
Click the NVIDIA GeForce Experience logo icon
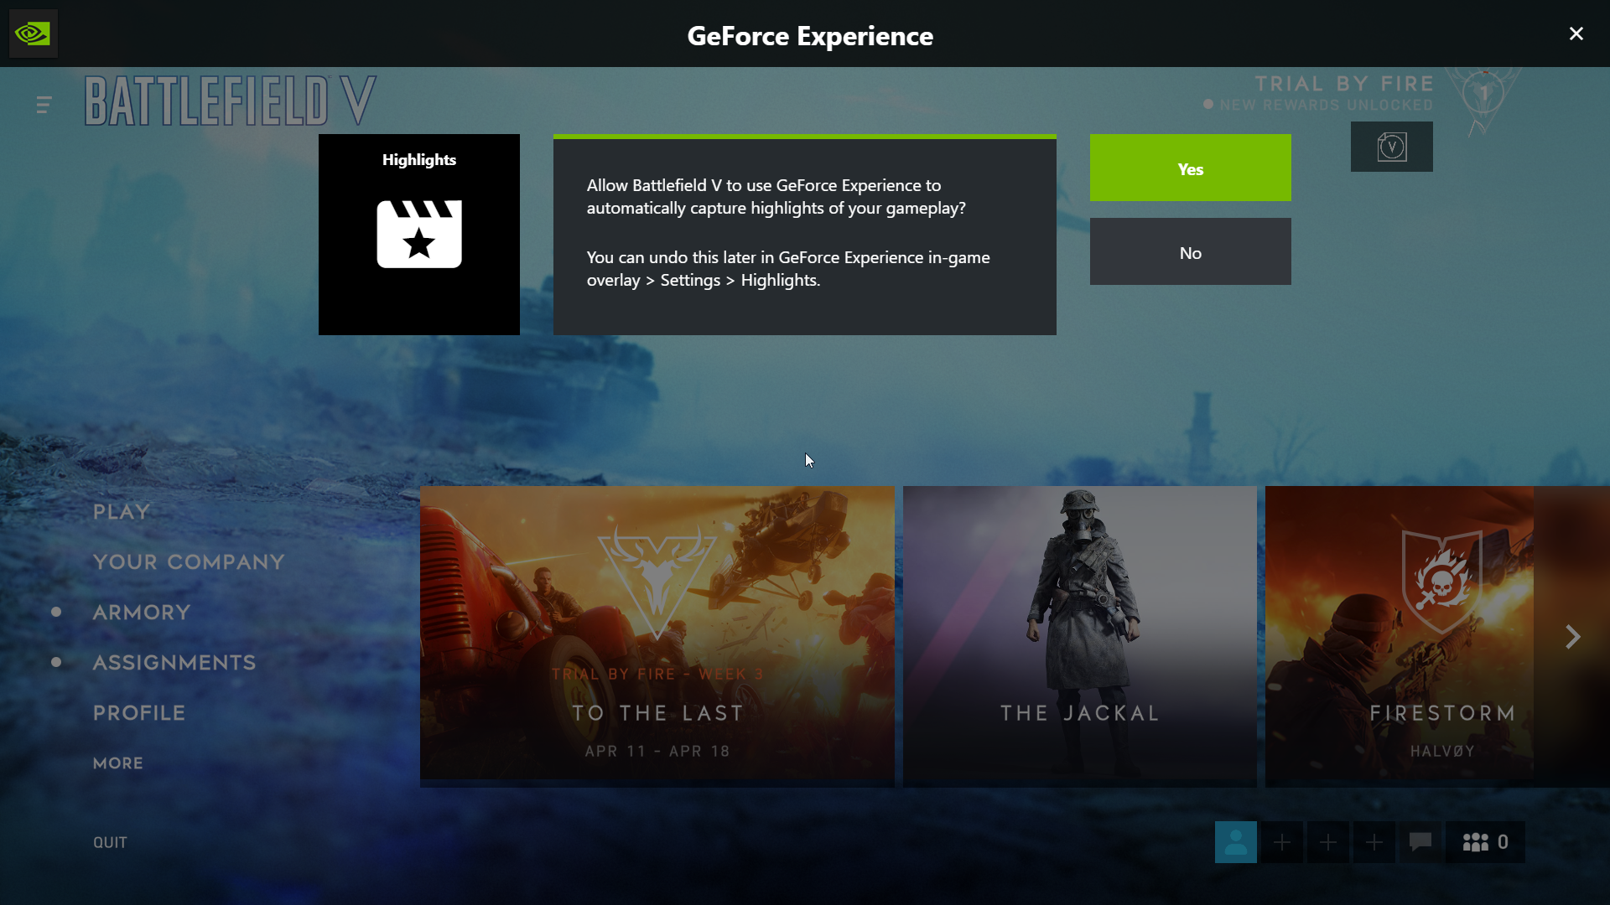(32, 34)
